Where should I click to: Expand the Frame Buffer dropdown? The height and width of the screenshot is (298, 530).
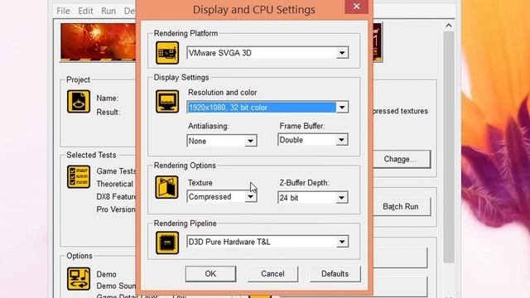click(342, 140)
